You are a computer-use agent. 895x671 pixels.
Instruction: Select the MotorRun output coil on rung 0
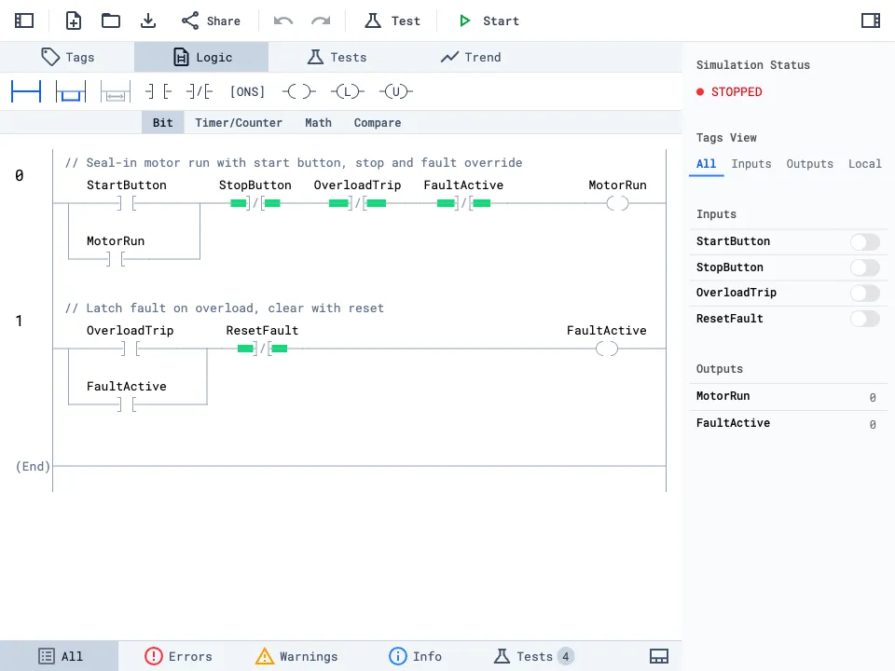(x=617, y=203)
